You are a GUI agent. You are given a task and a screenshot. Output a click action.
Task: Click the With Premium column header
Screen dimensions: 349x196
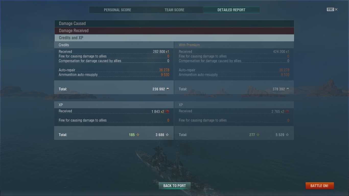(x=189, y=45)
